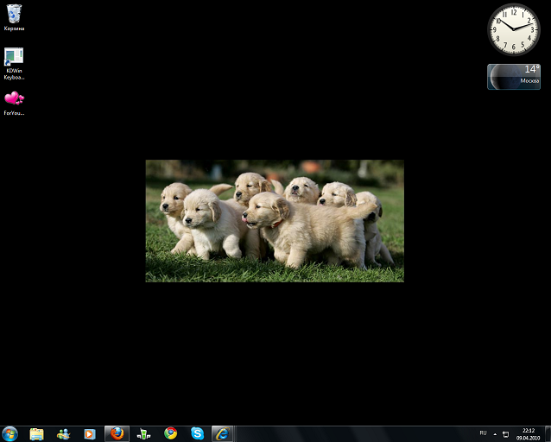The image size is (551, 442).
Task: Open the ForYou pink hearts desktop icon
Action: click(14, 99)
